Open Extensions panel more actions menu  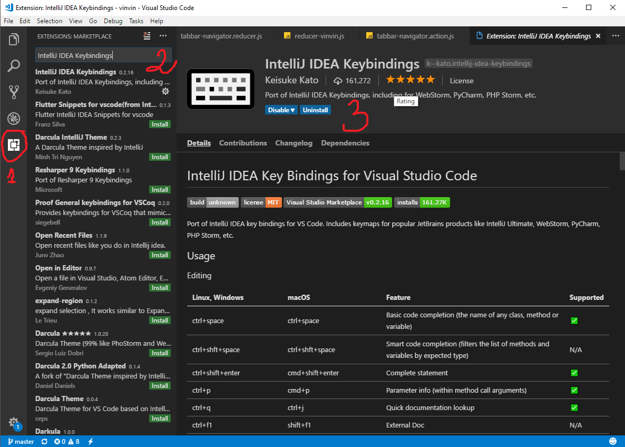pos(163,36)
